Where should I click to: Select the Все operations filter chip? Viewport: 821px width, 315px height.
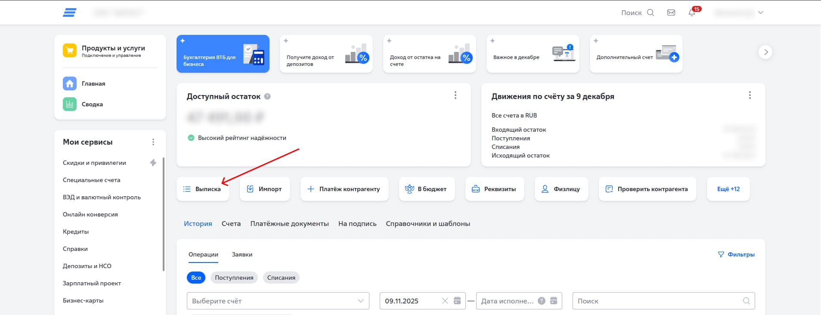point(196,278)
